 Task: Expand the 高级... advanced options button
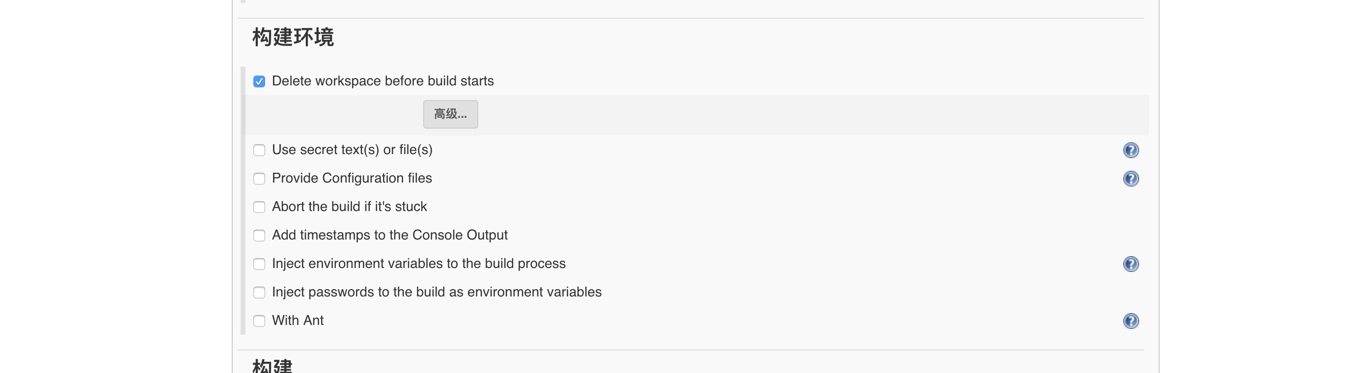(450, 114)
